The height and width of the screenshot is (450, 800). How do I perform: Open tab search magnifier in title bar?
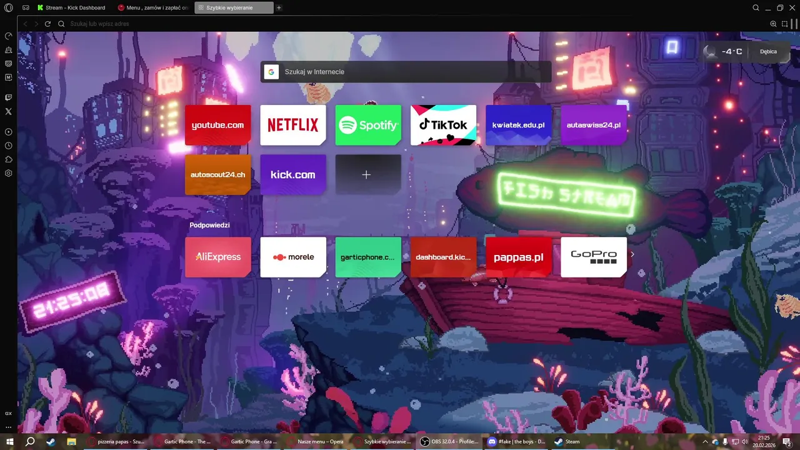(756, 7)
